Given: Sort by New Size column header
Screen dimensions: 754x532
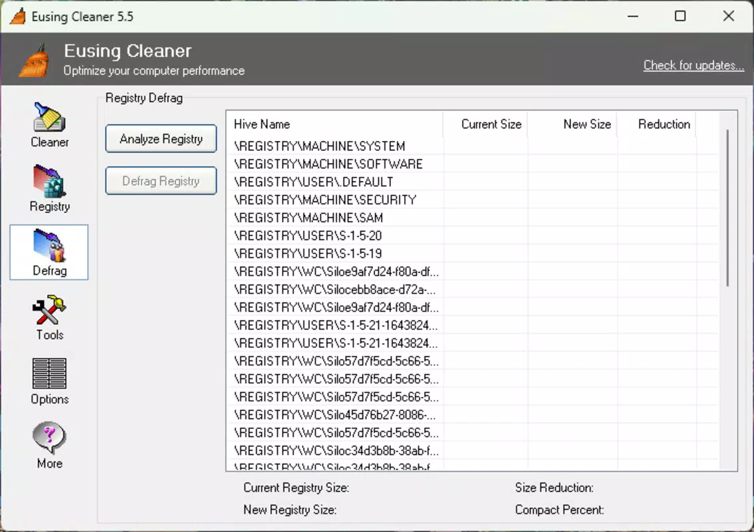Looking at the screenshot, I should tap(572, 124).
